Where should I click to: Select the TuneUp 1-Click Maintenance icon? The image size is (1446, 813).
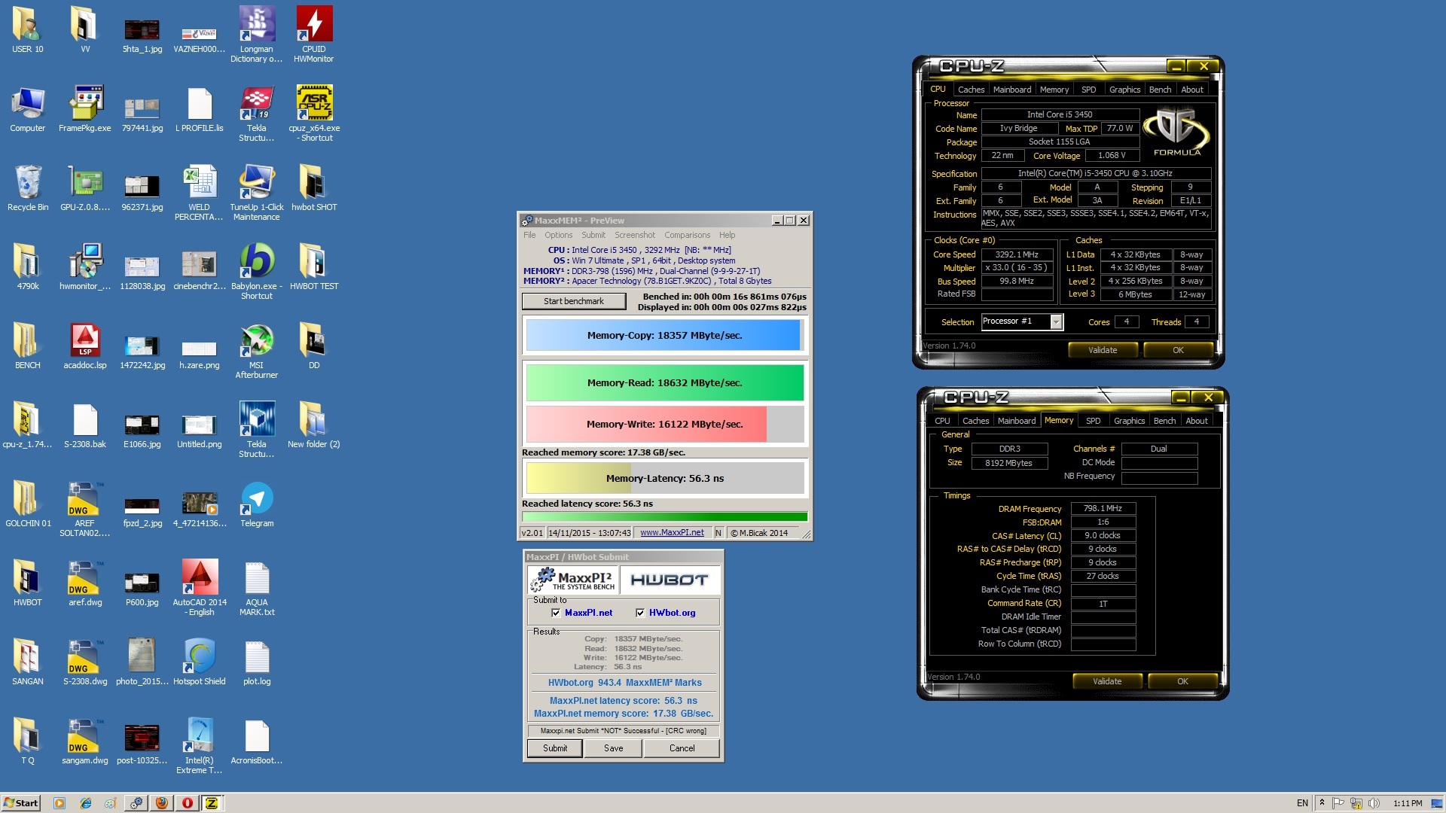[x=257, y=192]
